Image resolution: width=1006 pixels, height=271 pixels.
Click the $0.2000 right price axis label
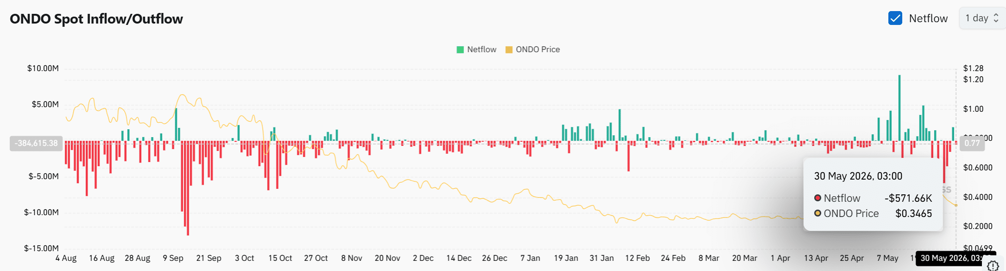point(978,226)
